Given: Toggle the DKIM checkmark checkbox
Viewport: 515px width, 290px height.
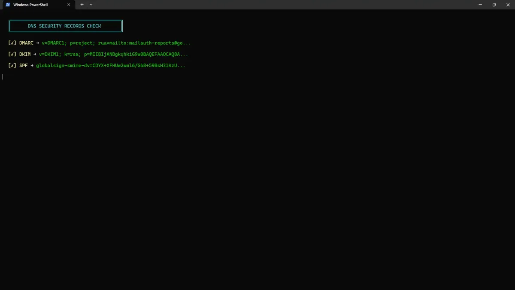Looking at the screenshot, I should pos(12,54).
